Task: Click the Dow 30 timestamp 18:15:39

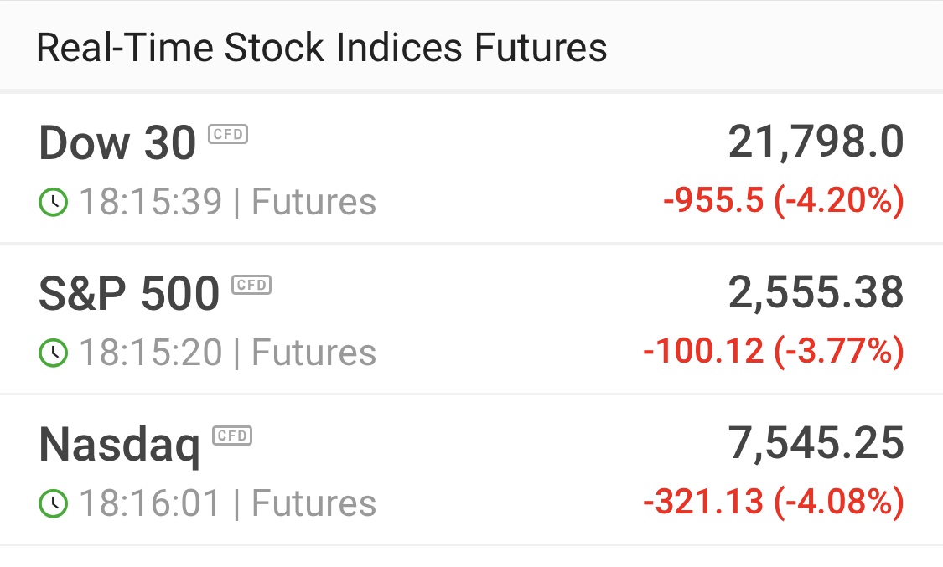Action: pos(150,201)
